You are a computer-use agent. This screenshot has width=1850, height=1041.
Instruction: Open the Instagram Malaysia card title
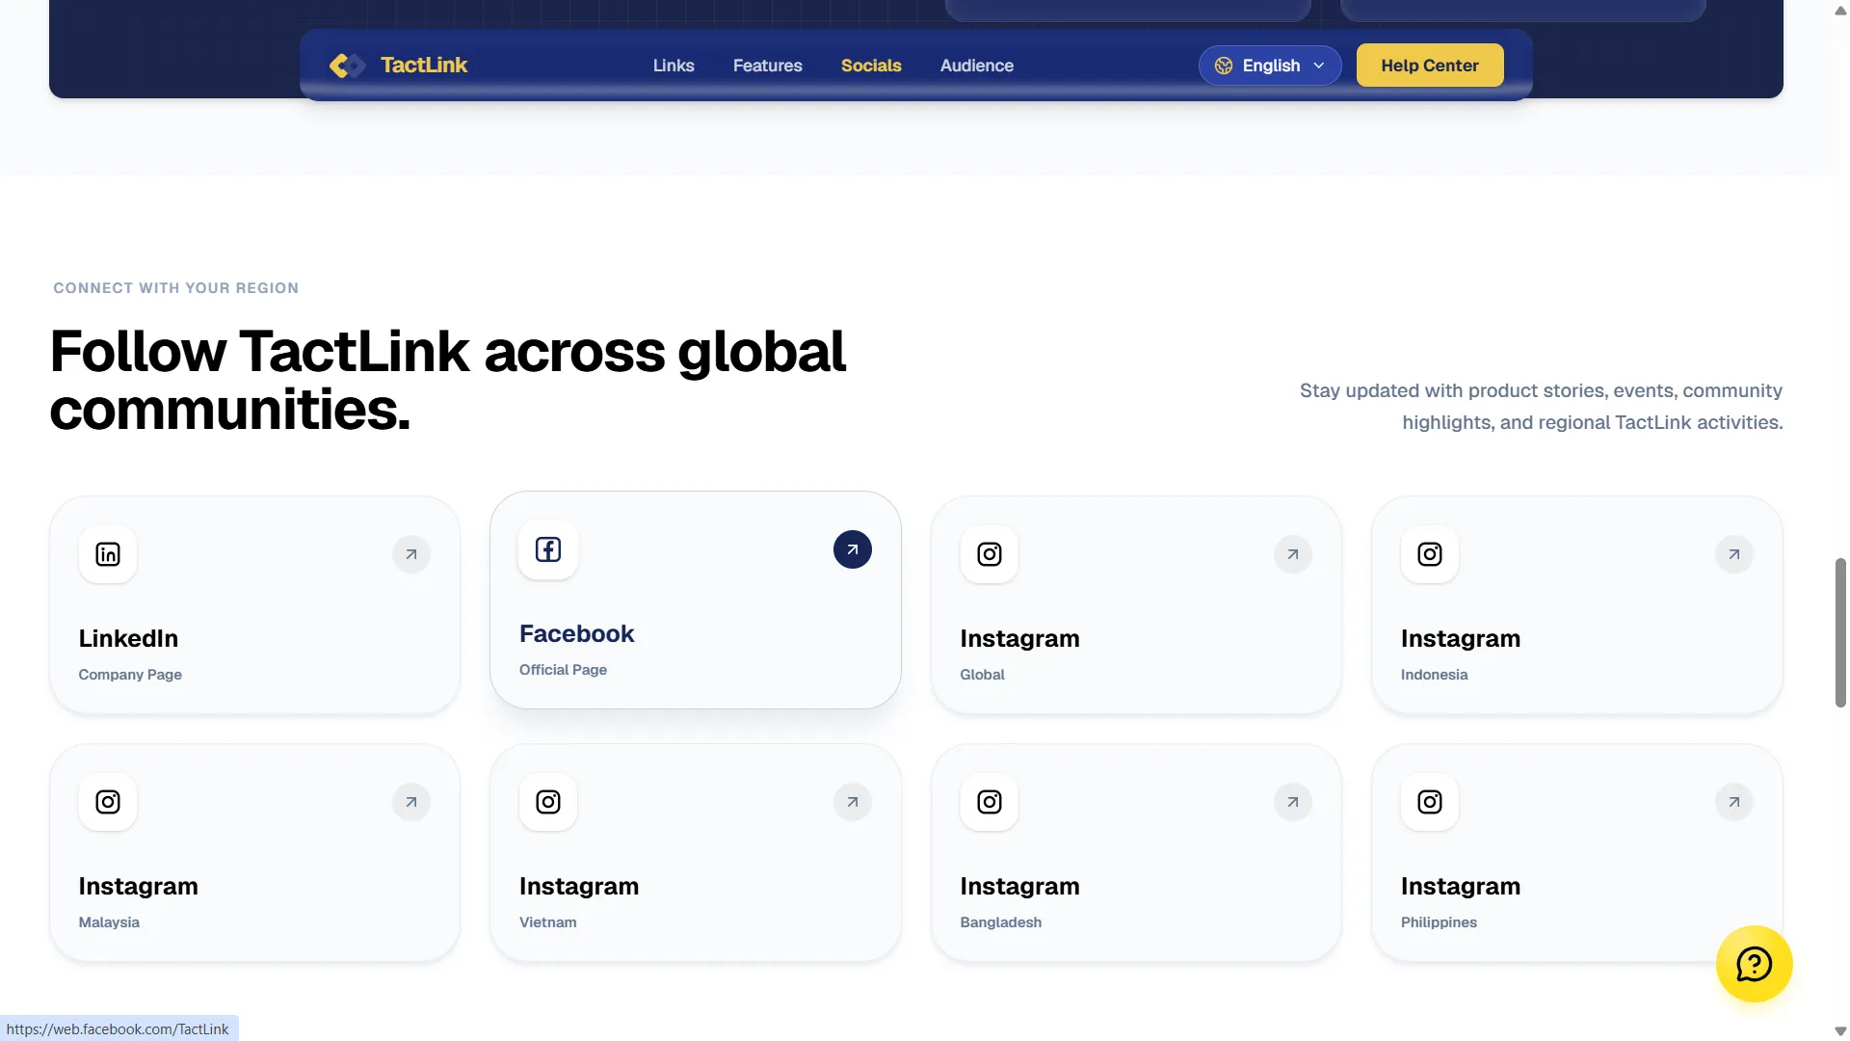[139, 886]
